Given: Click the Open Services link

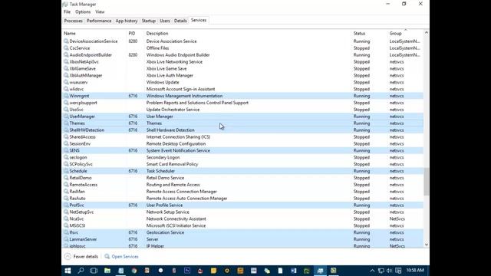Looking at the screenshot, I should [x=125, y=257].
